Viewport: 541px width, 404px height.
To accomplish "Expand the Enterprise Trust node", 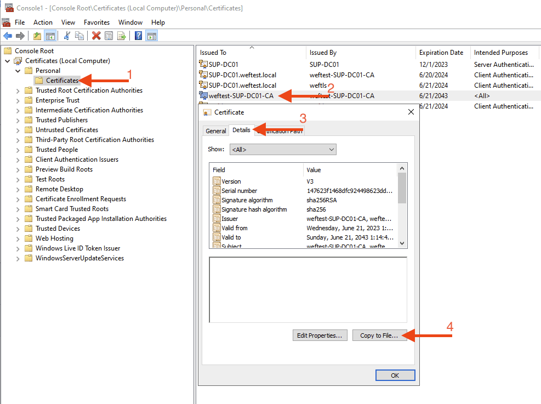I will pyautogui.click(x=18, y=101).
